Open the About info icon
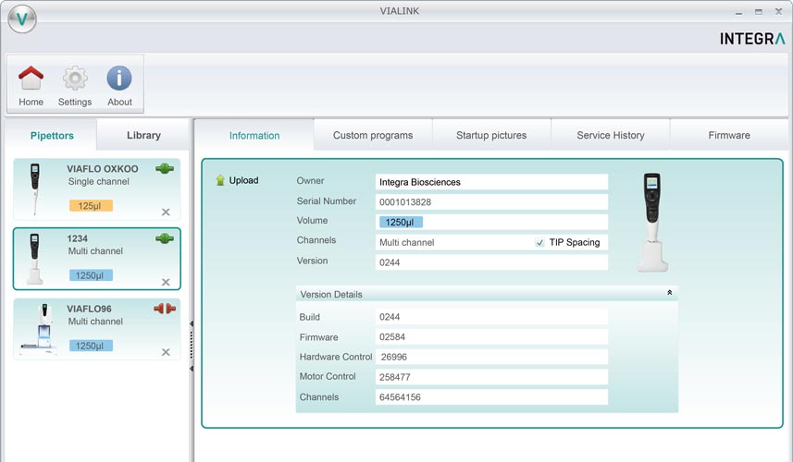793x462 pixels. [x=119, y=79]
